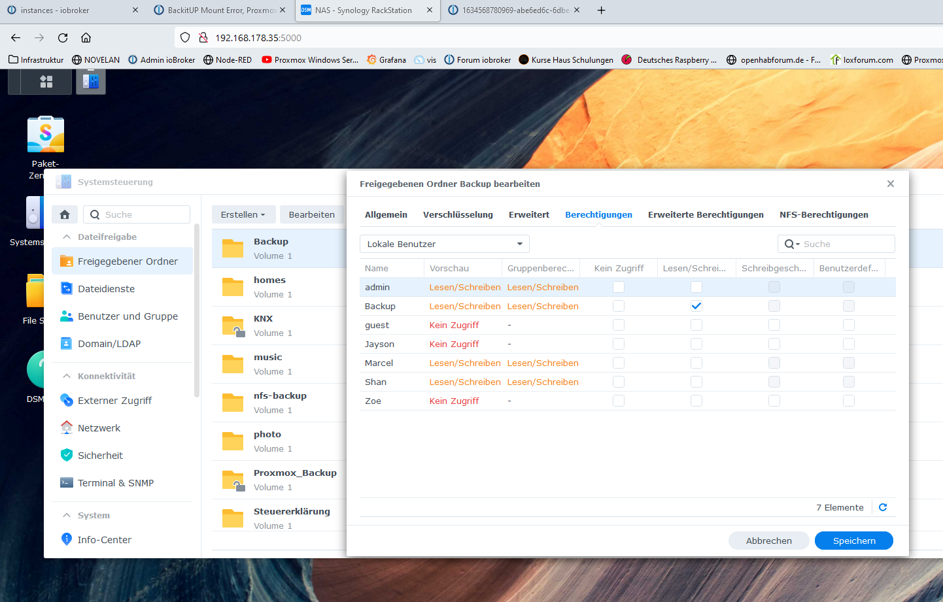
Task: Focus the user Suche field in dialog
Action: coord(836,244)
